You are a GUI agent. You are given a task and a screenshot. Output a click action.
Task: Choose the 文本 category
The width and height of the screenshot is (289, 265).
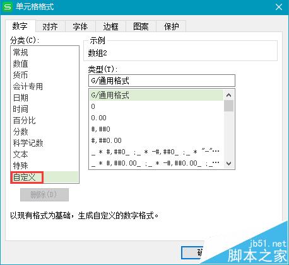45,154
